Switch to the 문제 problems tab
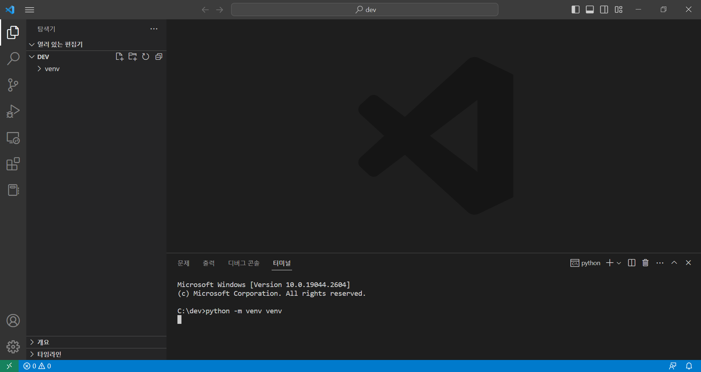This screenshot has width=701, height=372. click(x=183, y=263)
